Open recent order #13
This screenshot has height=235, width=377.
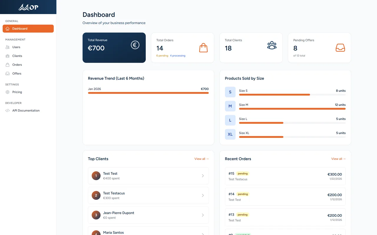pyautogui.click(x=285, y=217)
